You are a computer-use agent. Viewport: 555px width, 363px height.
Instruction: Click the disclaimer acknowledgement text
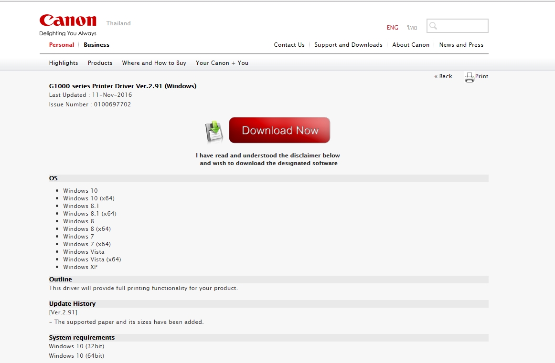click(268, 159)
